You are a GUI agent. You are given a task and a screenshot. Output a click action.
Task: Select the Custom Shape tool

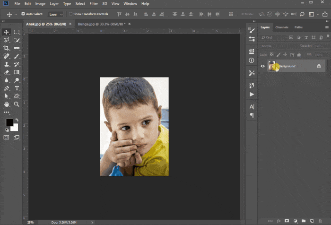click(17, 96)
